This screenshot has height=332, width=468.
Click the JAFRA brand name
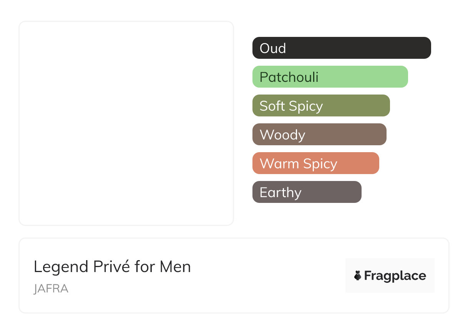pyautogui.click(x=51, y=289)
